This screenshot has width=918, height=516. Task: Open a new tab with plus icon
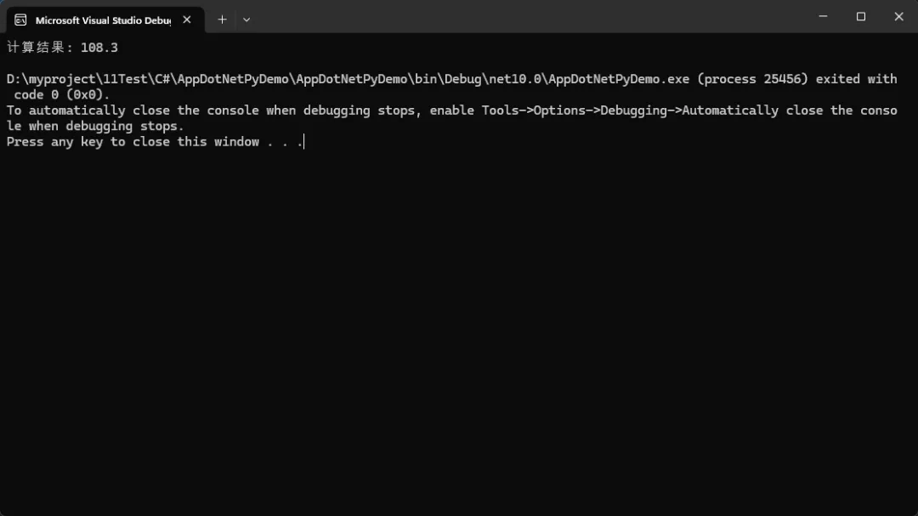coord(222,20)
